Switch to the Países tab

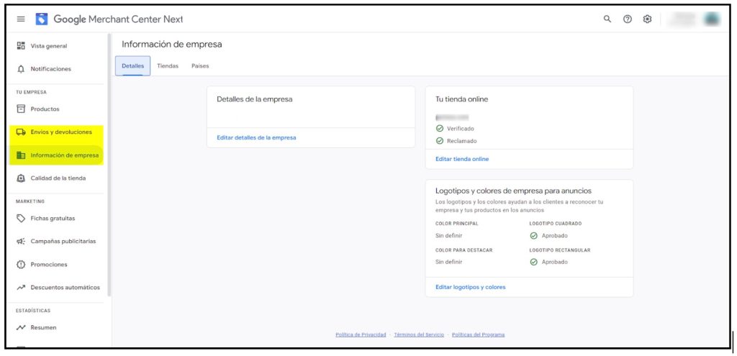200,66
